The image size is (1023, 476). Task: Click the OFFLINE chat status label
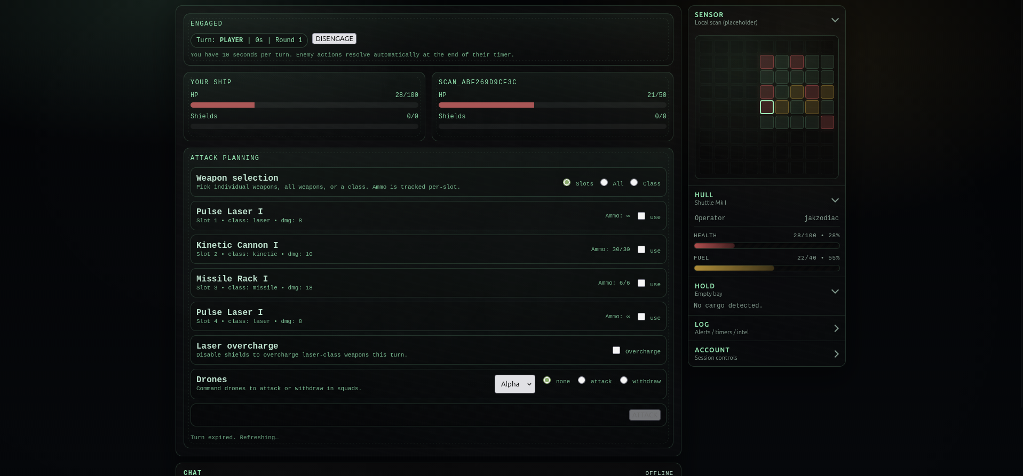click(x=659, y=473)
